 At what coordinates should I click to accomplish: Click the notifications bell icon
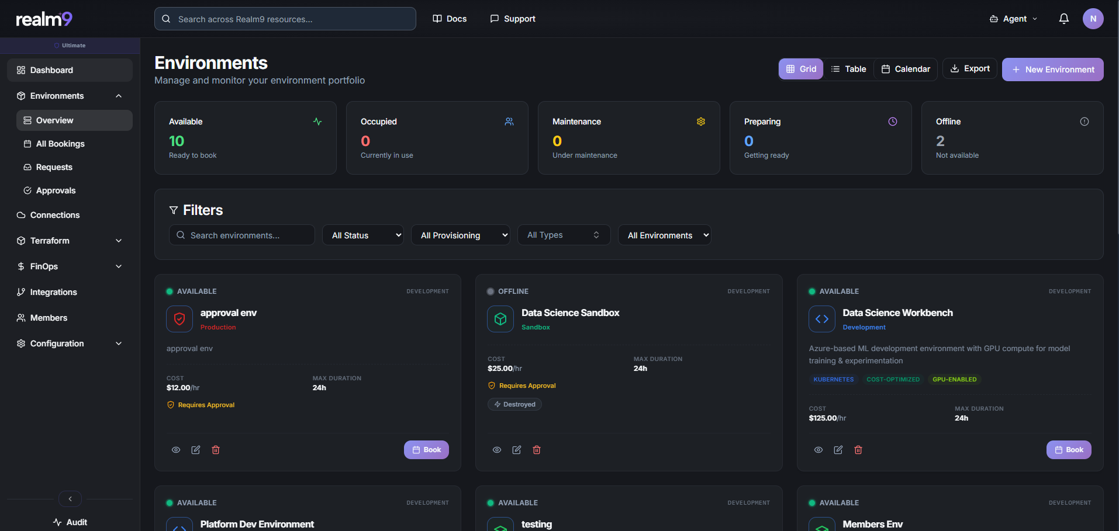point(1063,18)
